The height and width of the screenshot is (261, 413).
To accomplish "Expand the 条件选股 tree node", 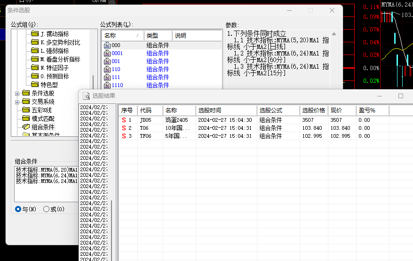I will (17, 94).
